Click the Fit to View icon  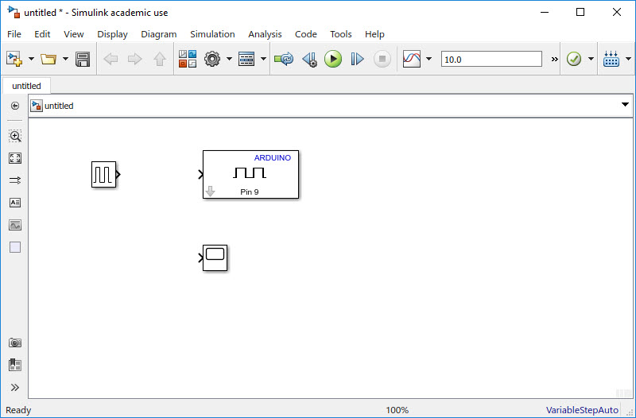tap(15, 158)
